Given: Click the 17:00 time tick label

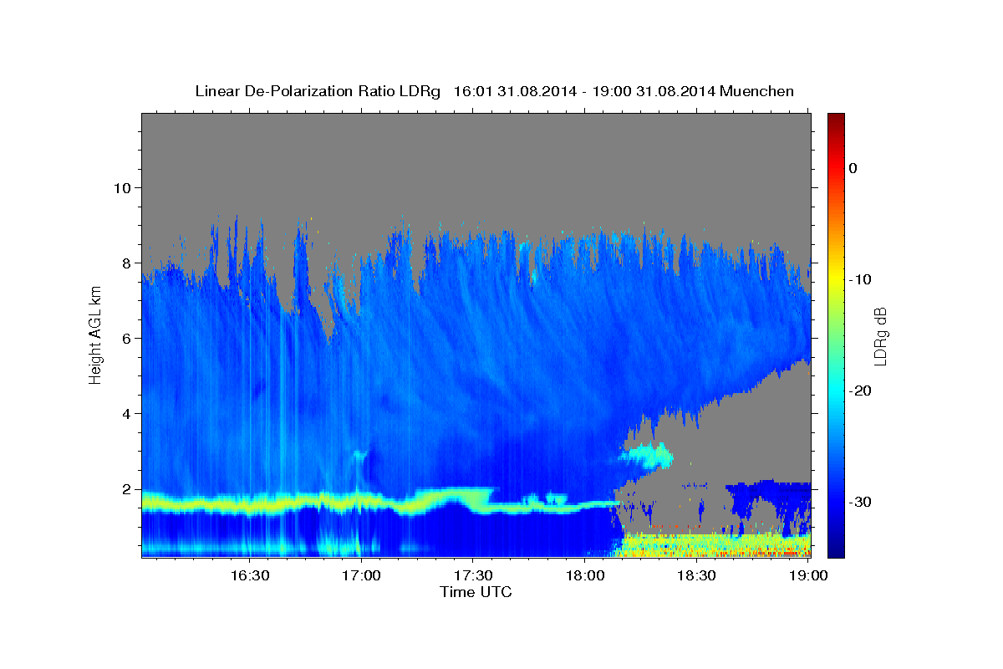Looking at the screenshot, I should click(x=361, y=575).
